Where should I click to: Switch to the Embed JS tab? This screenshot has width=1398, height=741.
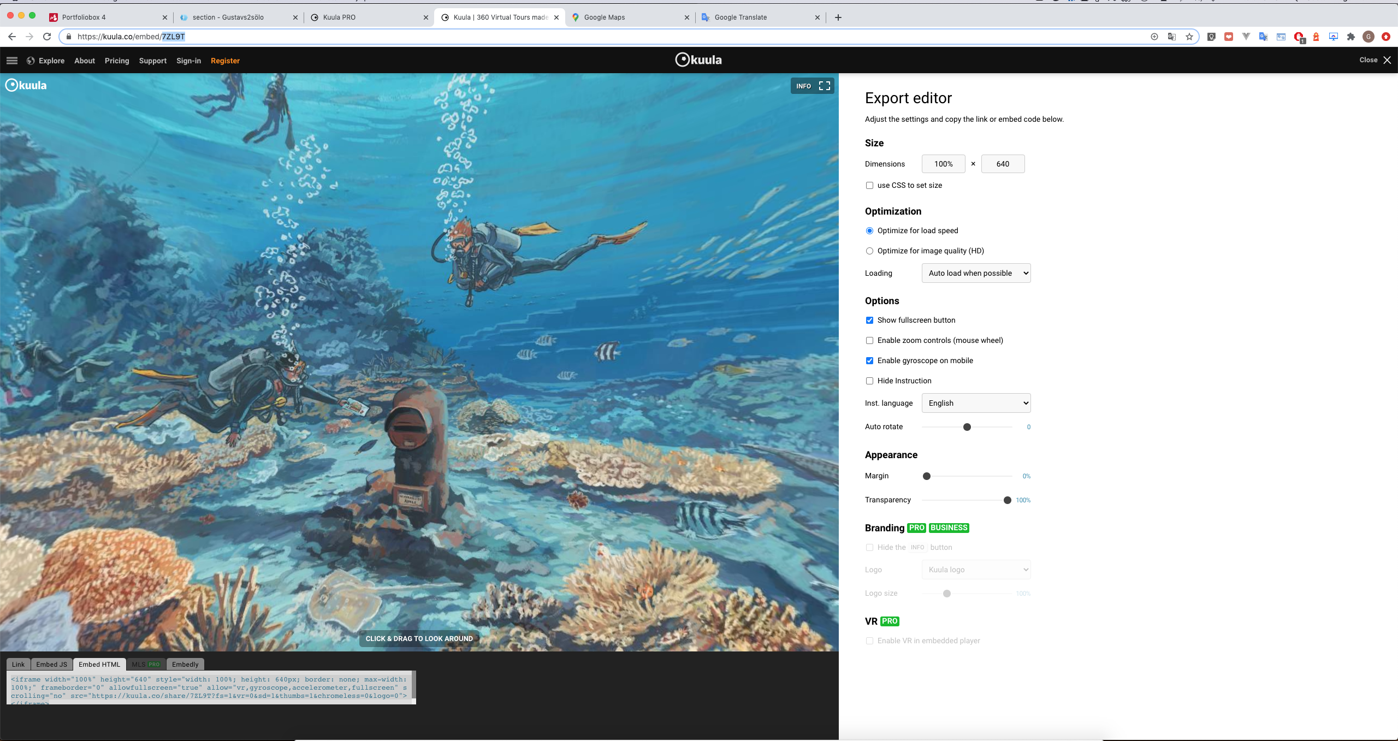tap(51, 665)
